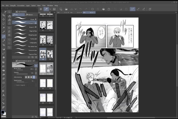This screenshot has width=178, height=119.
Task: Click the Fill paint bucket in command bar
Action: pos(103,9)
